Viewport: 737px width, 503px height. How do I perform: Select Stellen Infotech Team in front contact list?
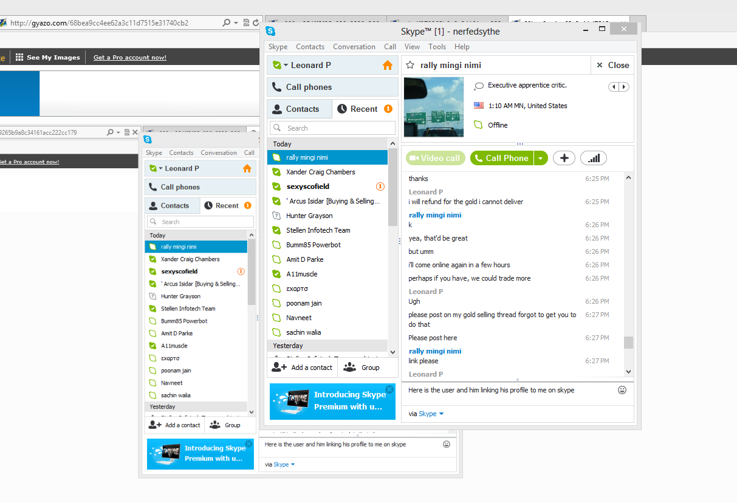pyautogui.click(x=327, y=230)
